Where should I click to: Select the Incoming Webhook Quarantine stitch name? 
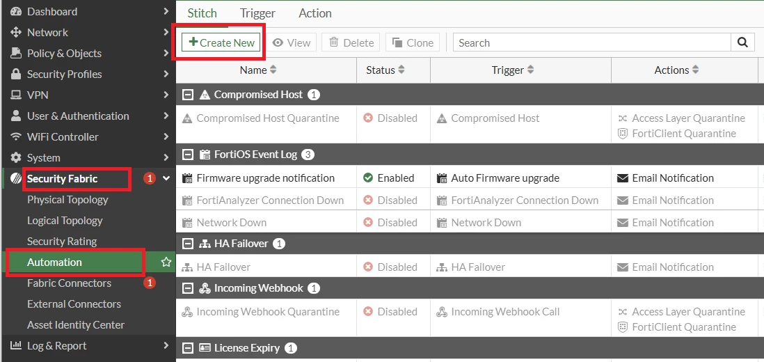point(268,311)
